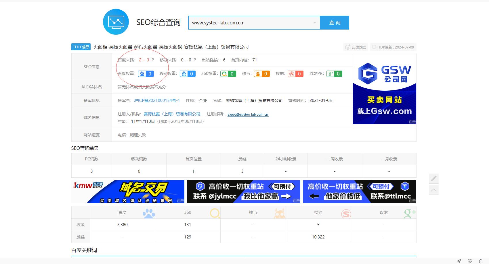Click the ALEXA排名 row label

pyautogui.click(x=92, y=87)
